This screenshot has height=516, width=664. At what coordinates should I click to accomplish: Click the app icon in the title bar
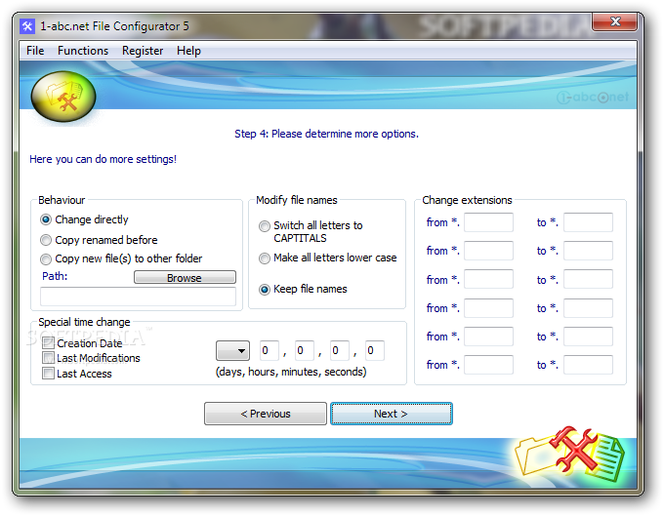27,26
